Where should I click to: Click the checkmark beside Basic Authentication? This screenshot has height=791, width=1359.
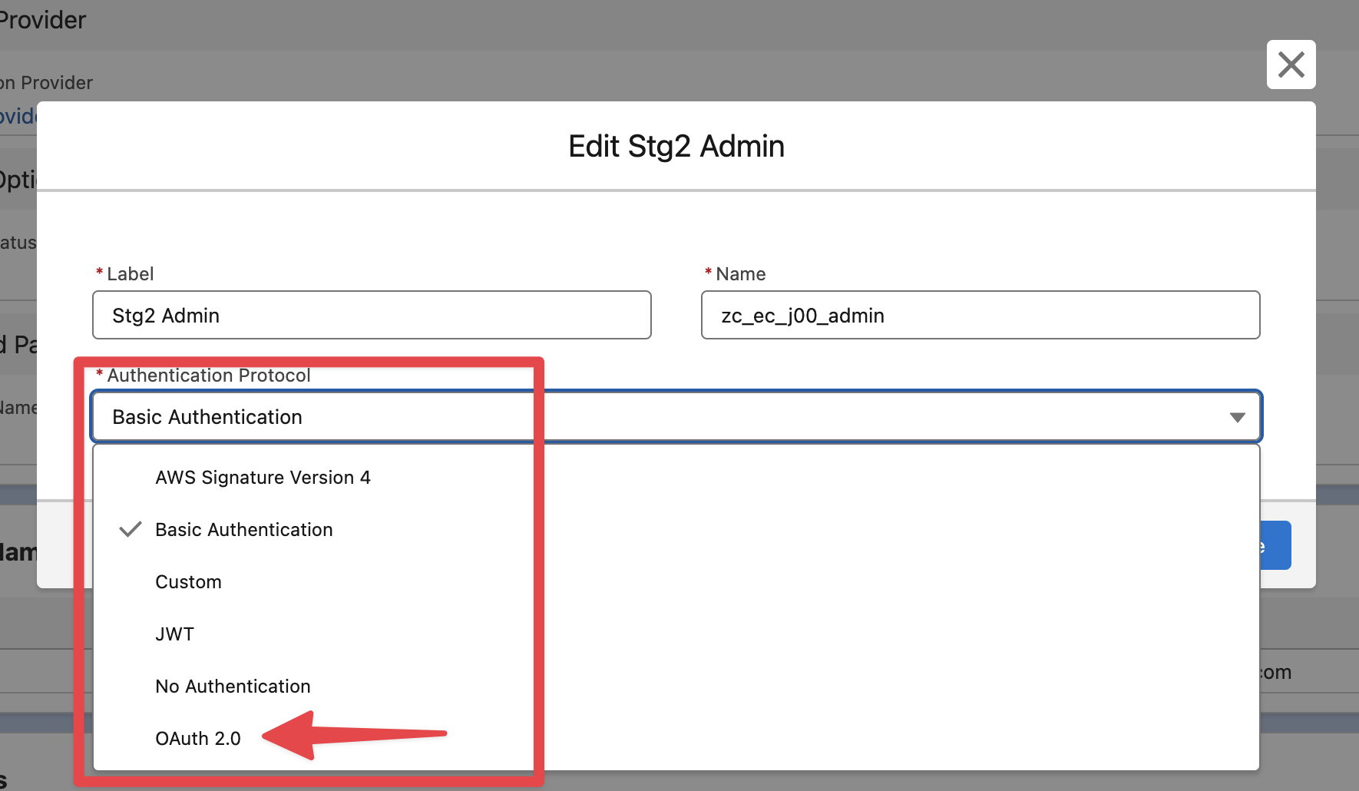tap(131, 529)
